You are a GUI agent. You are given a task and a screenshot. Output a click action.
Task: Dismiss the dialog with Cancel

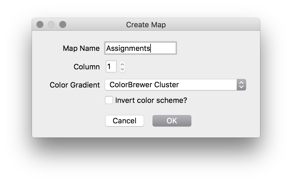tap(124, 120)
